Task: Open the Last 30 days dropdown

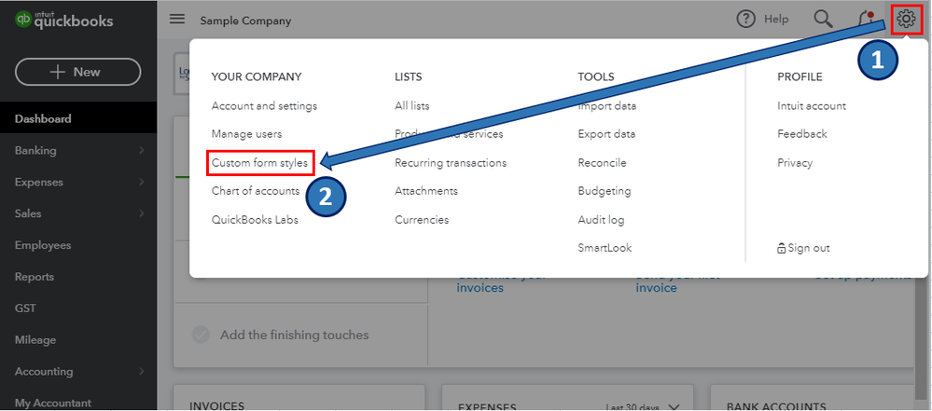Action: [674, 407]
